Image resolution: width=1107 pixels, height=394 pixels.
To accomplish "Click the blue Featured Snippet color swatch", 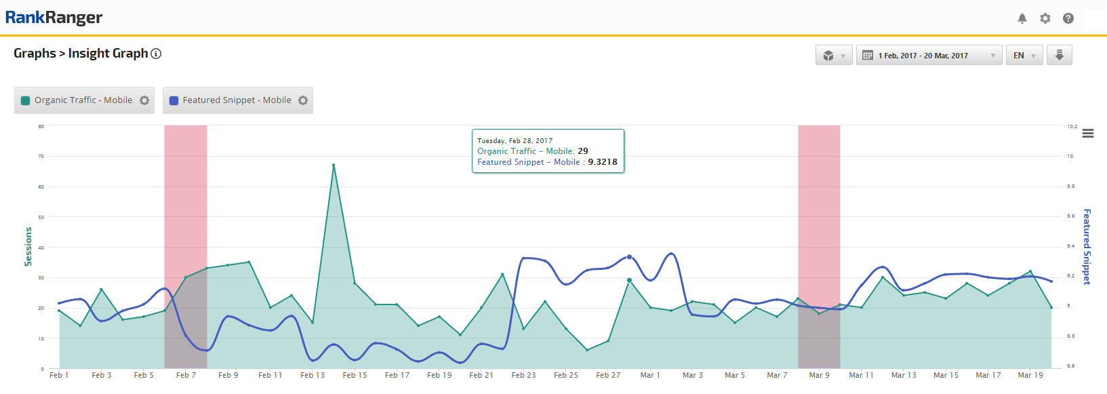I will click(174, 100).
